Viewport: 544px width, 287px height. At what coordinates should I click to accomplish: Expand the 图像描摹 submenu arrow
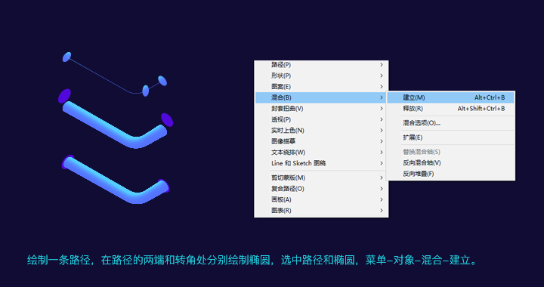coord(382,141)
